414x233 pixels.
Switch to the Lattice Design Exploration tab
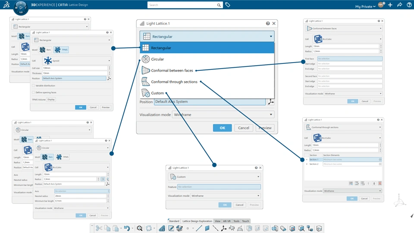pos(197,221)
